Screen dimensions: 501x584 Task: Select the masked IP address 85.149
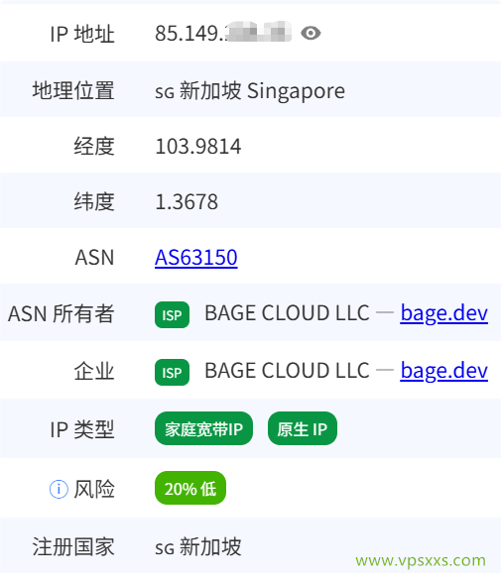223,33
